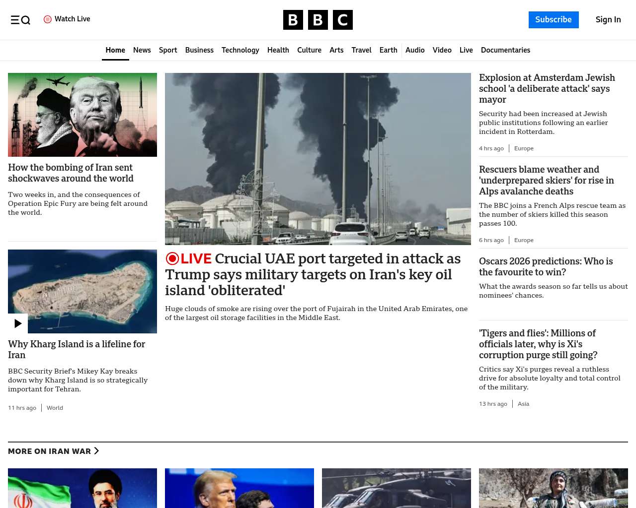Read the Oscars 2026 predictions story
The width and height of the screenshot is (636, 508).
pyautogui.click(x=546, y=266)
